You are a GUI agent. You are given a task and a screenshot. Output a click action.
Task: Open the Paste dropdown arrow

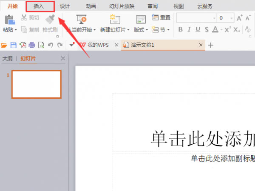pos(16,30)
